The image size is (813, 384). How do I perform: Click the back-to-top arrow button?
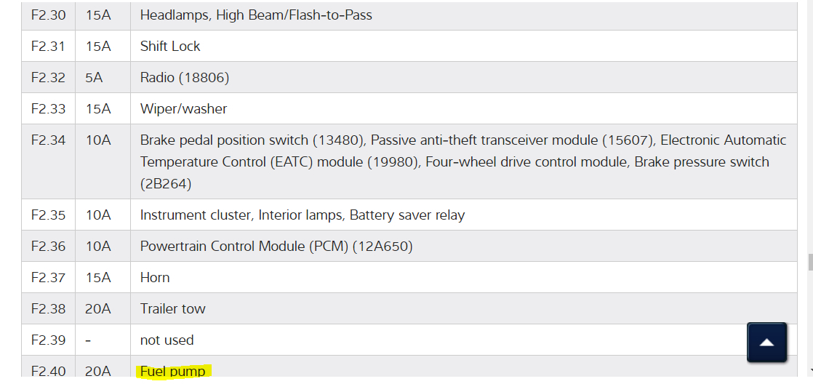(x=766, y=343)
